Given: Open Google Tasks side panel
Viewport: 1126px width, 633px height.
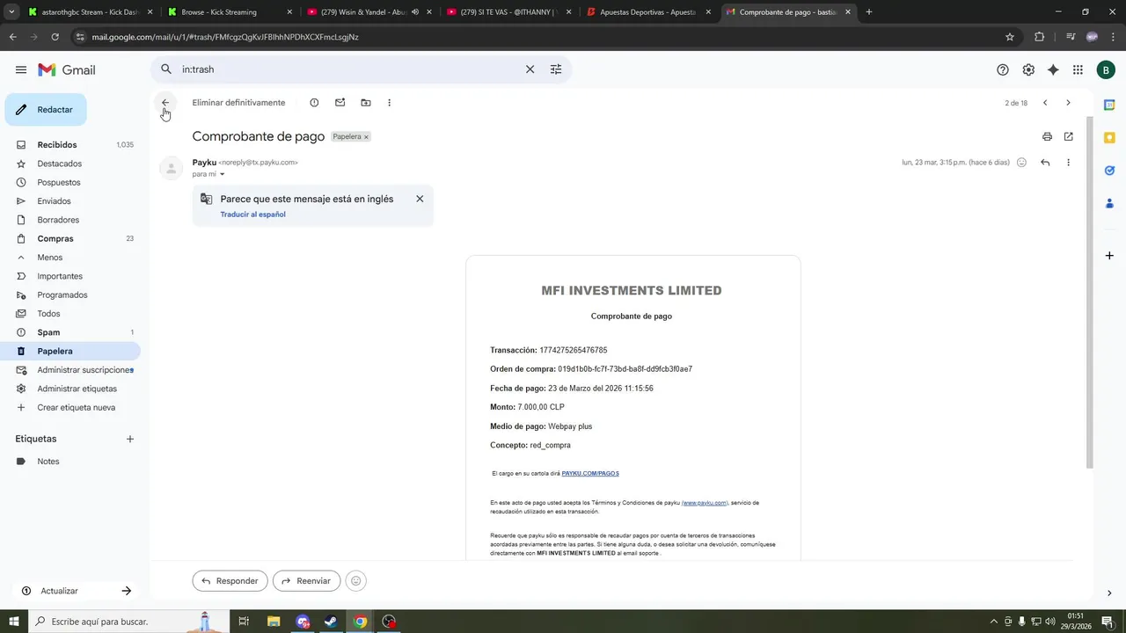Looking at the screenshot, I should tap(1109, 171).
